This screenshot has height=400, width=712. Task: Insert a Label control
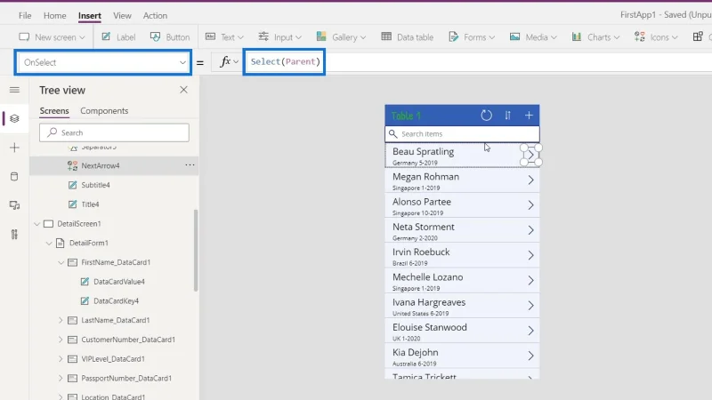coord(118,37)
